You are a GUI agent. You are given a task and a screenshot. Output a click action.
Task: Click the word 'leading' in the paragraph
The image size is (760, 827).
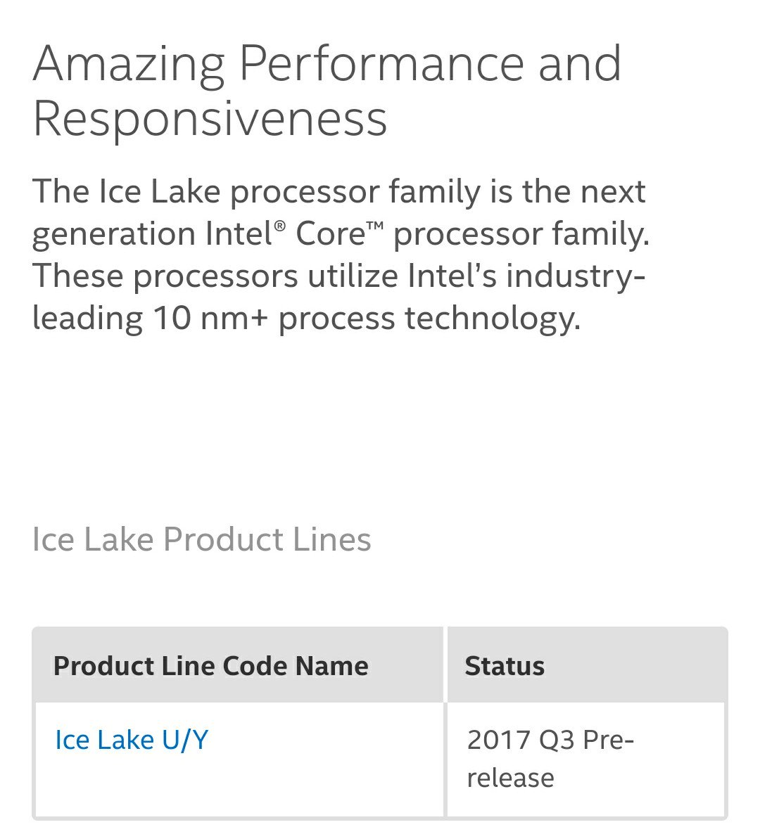(x=87, y=319)
